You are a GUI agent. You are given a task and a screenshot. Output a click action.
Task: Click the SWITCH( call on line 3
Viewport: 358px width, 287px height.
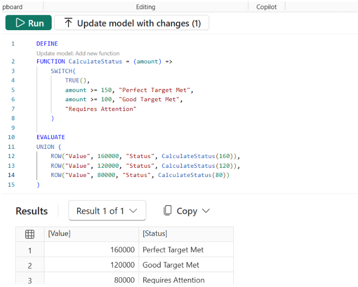tap(63, 71)
